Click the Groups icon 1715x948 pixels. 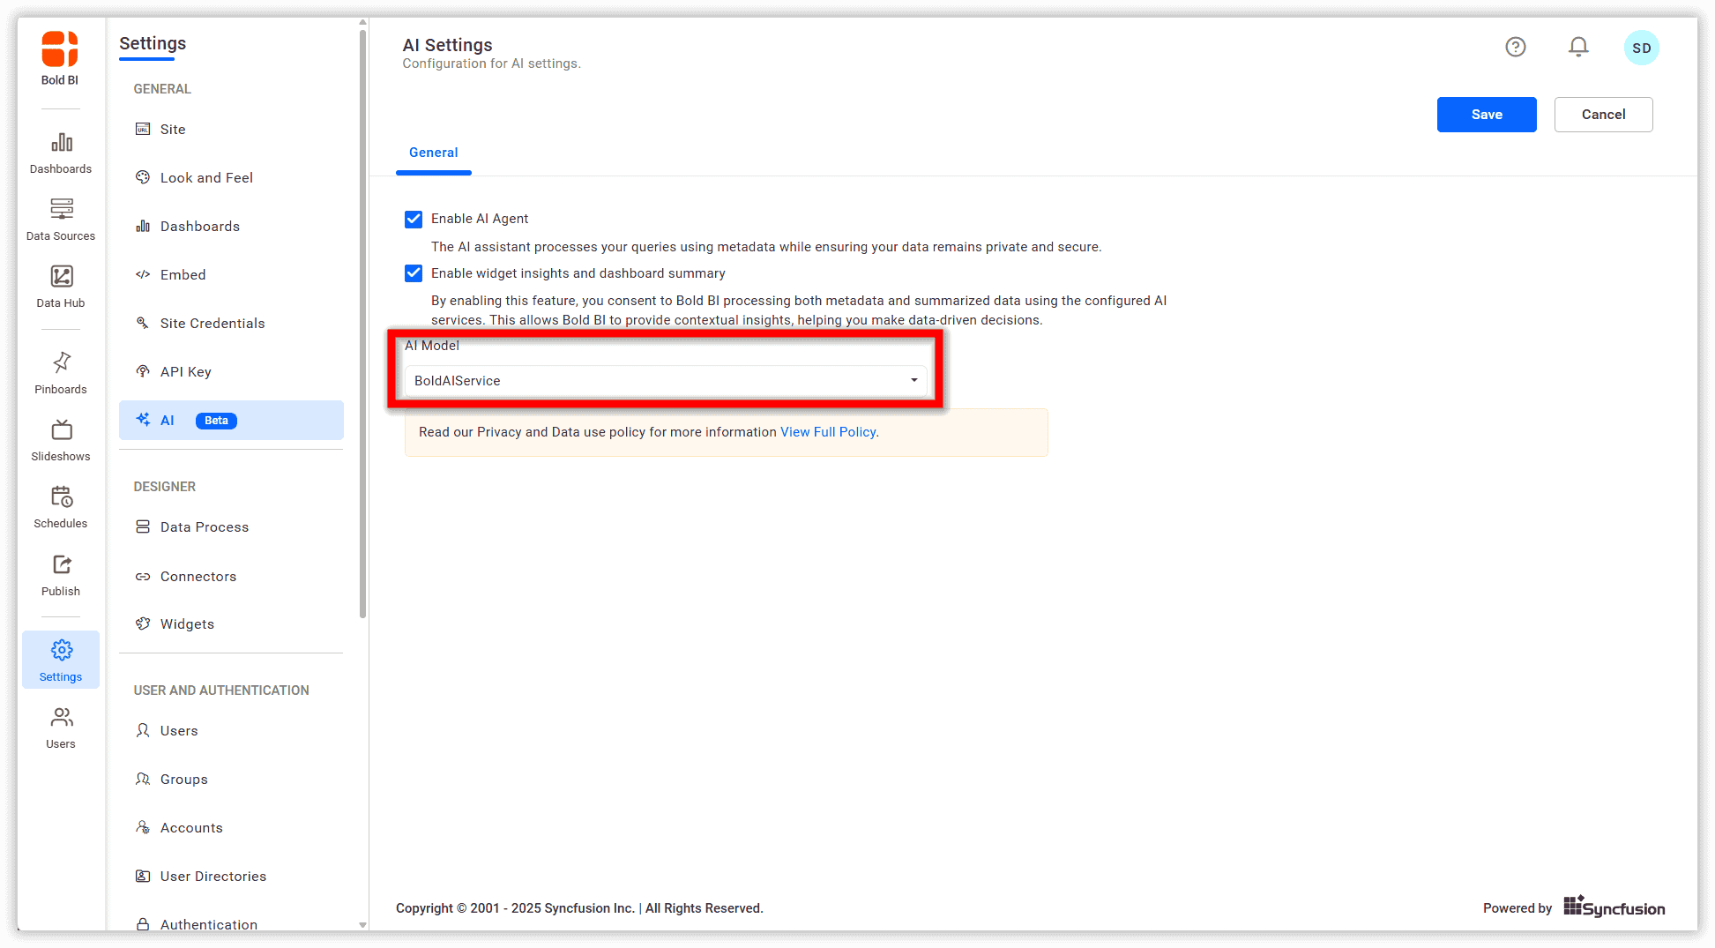[143, 779]
